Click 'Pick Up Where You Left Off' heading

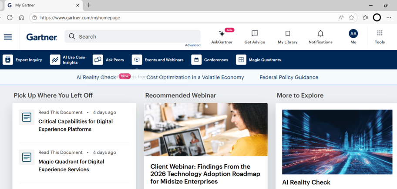click(x=53, y=95)
